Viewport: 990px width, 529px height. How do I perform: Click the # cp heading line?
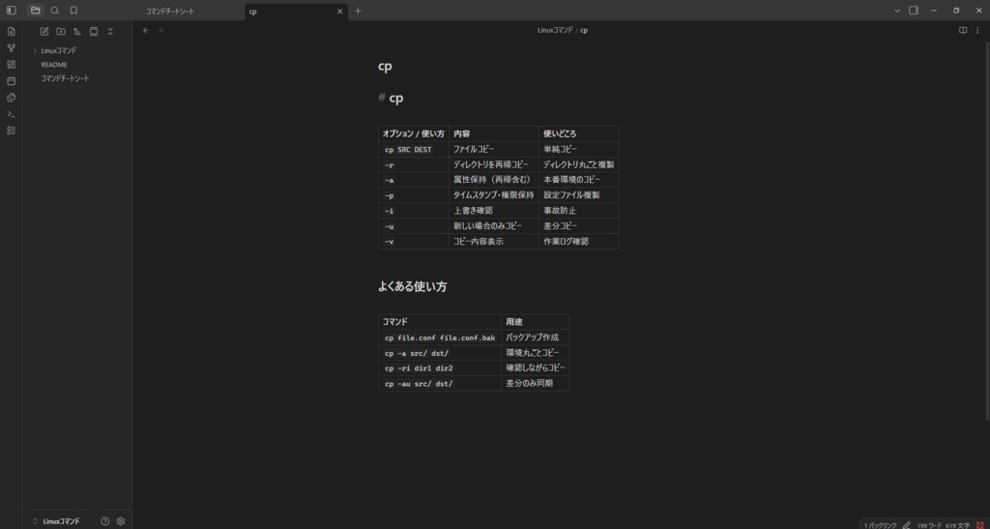point(391,98)
